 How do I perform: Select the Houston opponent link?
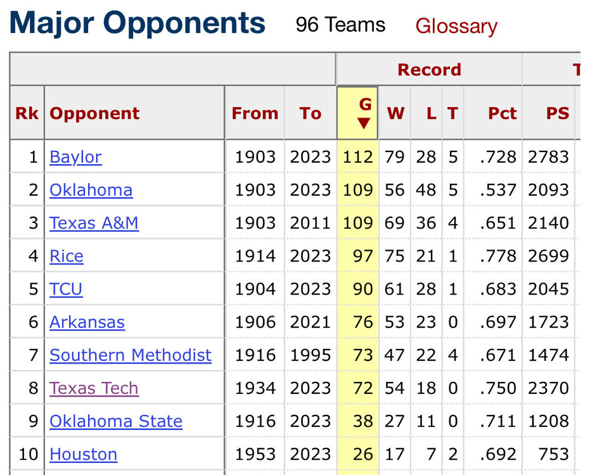[83, 454]
